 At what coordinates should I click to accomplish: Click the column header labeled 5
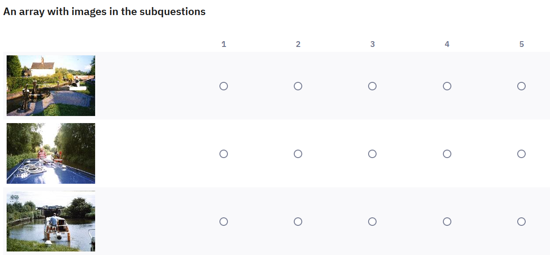pos(521,44)
